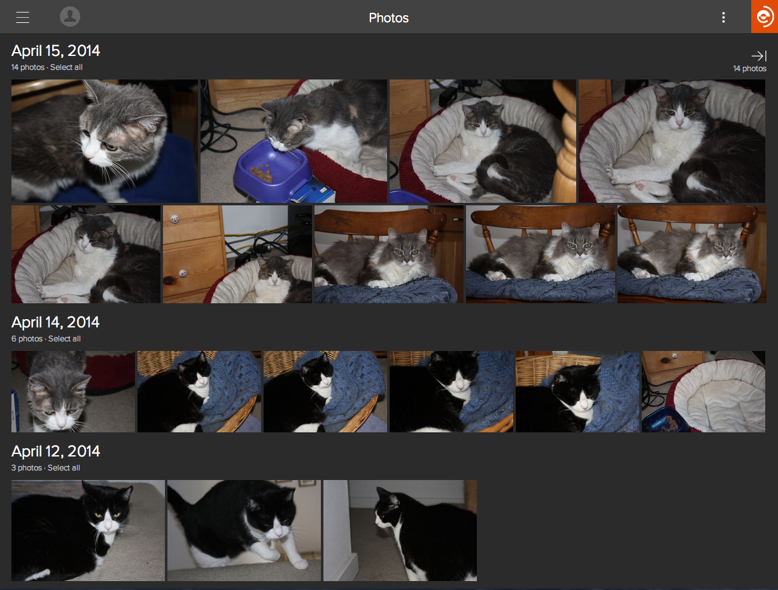Open April 12 tuxedo cat profile photo
Screen dimensions: 778x590
(400, 530)
